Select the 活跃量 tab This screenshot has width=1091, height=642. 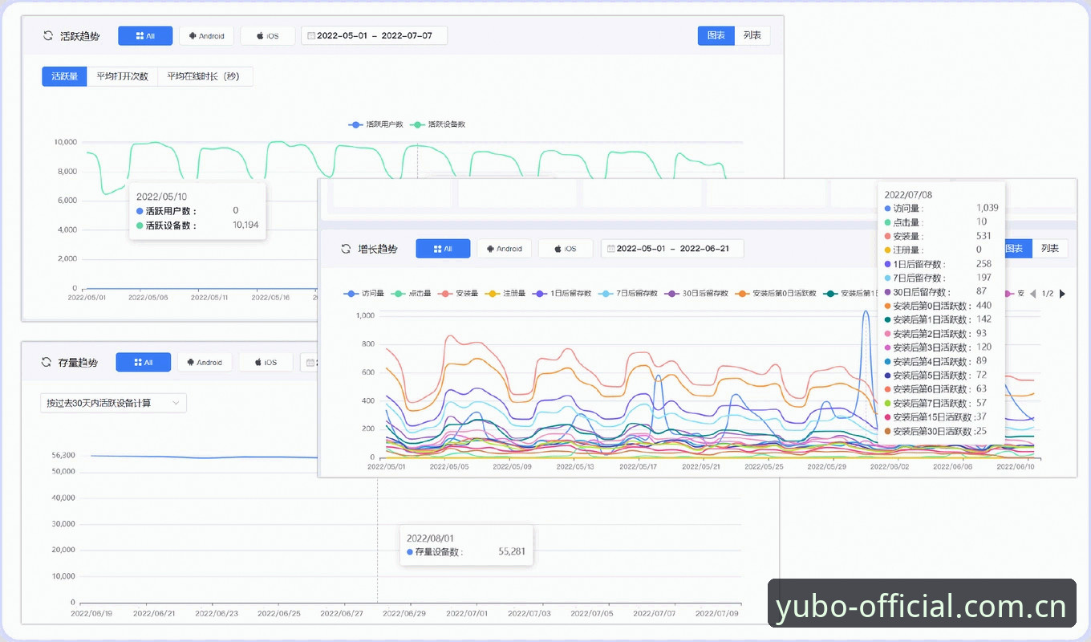point(64,76)
